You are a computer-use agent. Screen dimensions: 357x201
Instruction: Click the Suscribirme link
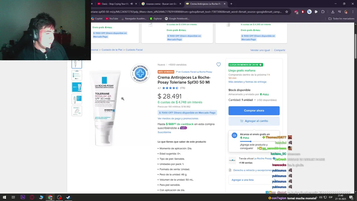164,132
